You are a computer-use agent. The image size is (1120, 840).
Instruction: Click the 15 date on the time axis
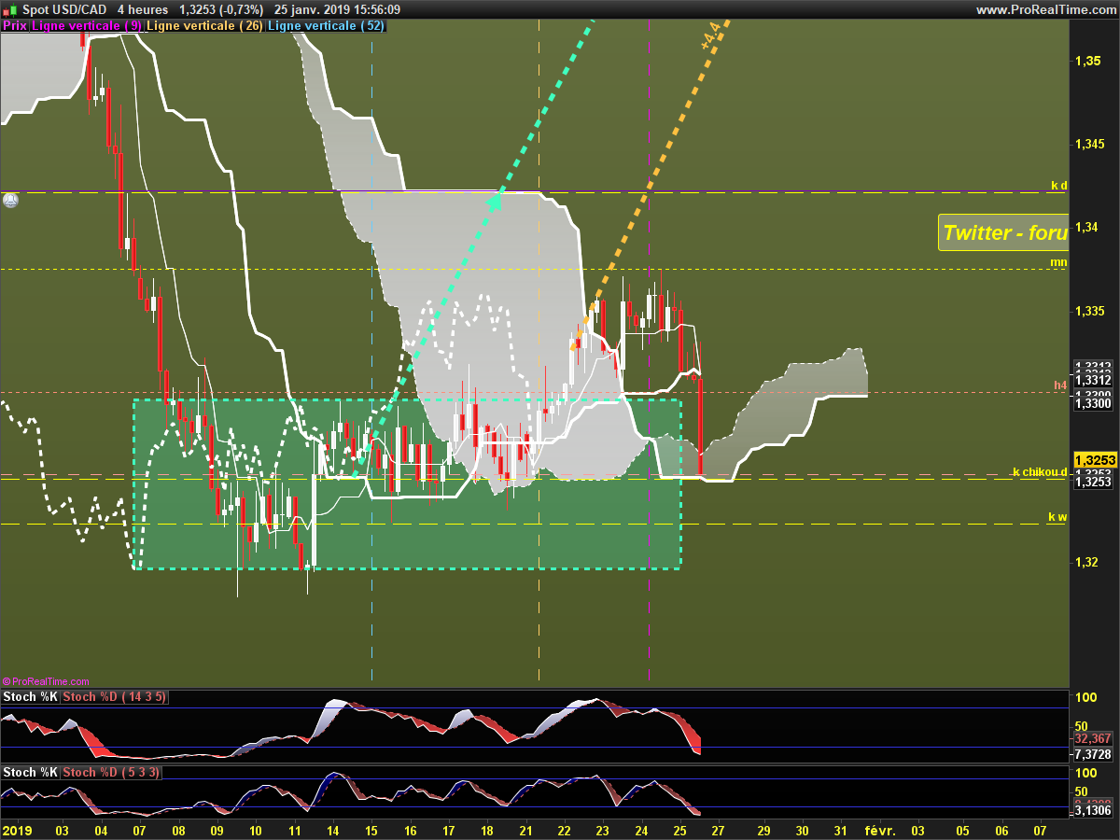coord(371,830)
